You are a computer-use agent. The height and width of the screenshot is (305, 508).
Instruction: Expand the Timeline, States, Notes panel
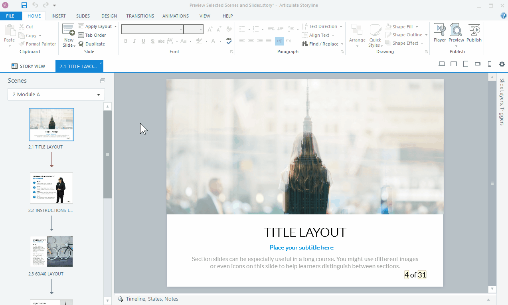[x=488, y=299]
